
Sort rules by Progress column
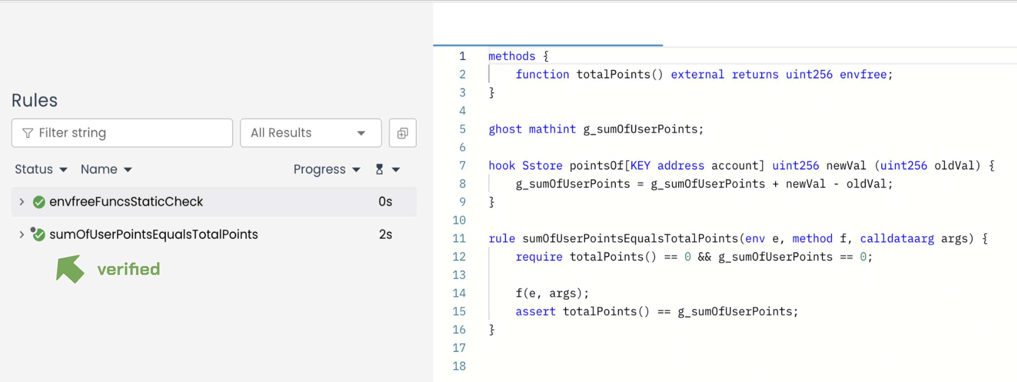pos(326,169)
